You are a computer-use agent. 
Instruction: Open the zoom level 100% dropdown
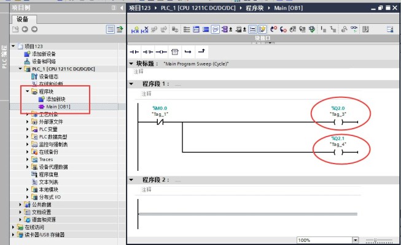click(354, 239)
